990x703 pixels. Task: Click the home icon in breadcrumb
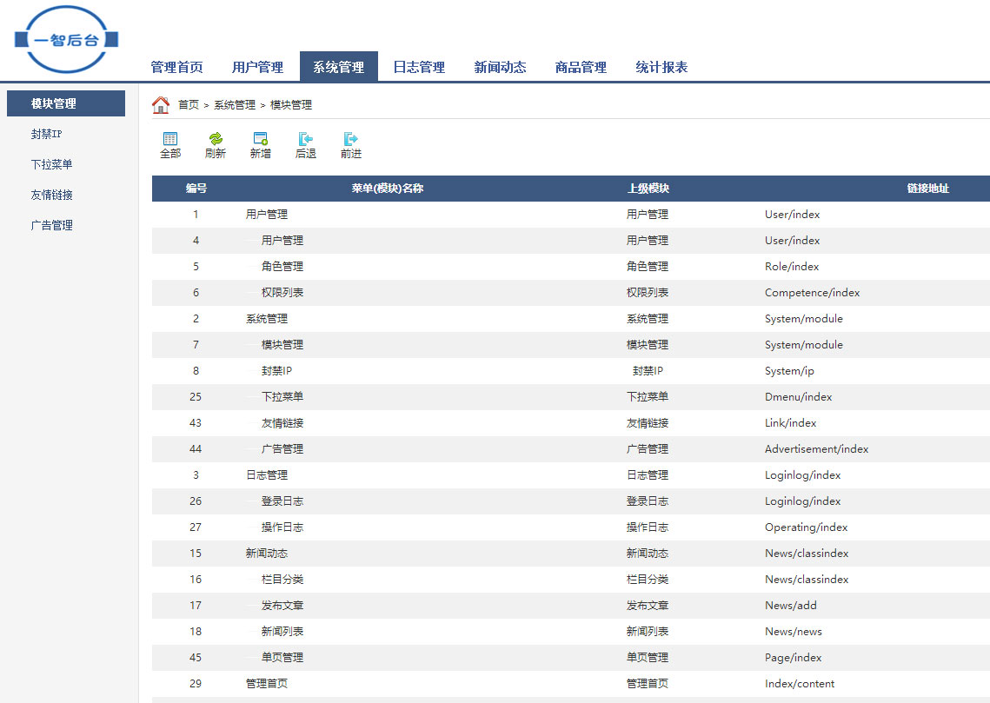(x=161, y=105)
